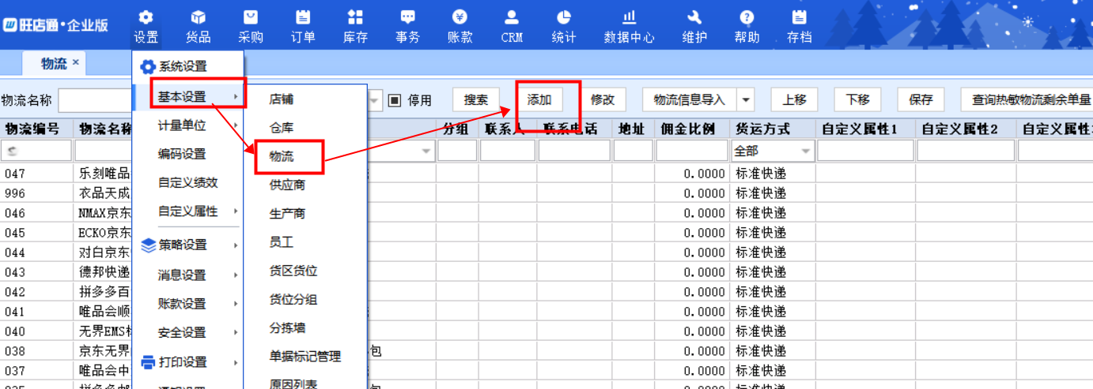
Task: Click the 采购 purchase icon
Action: pos(250,18)
